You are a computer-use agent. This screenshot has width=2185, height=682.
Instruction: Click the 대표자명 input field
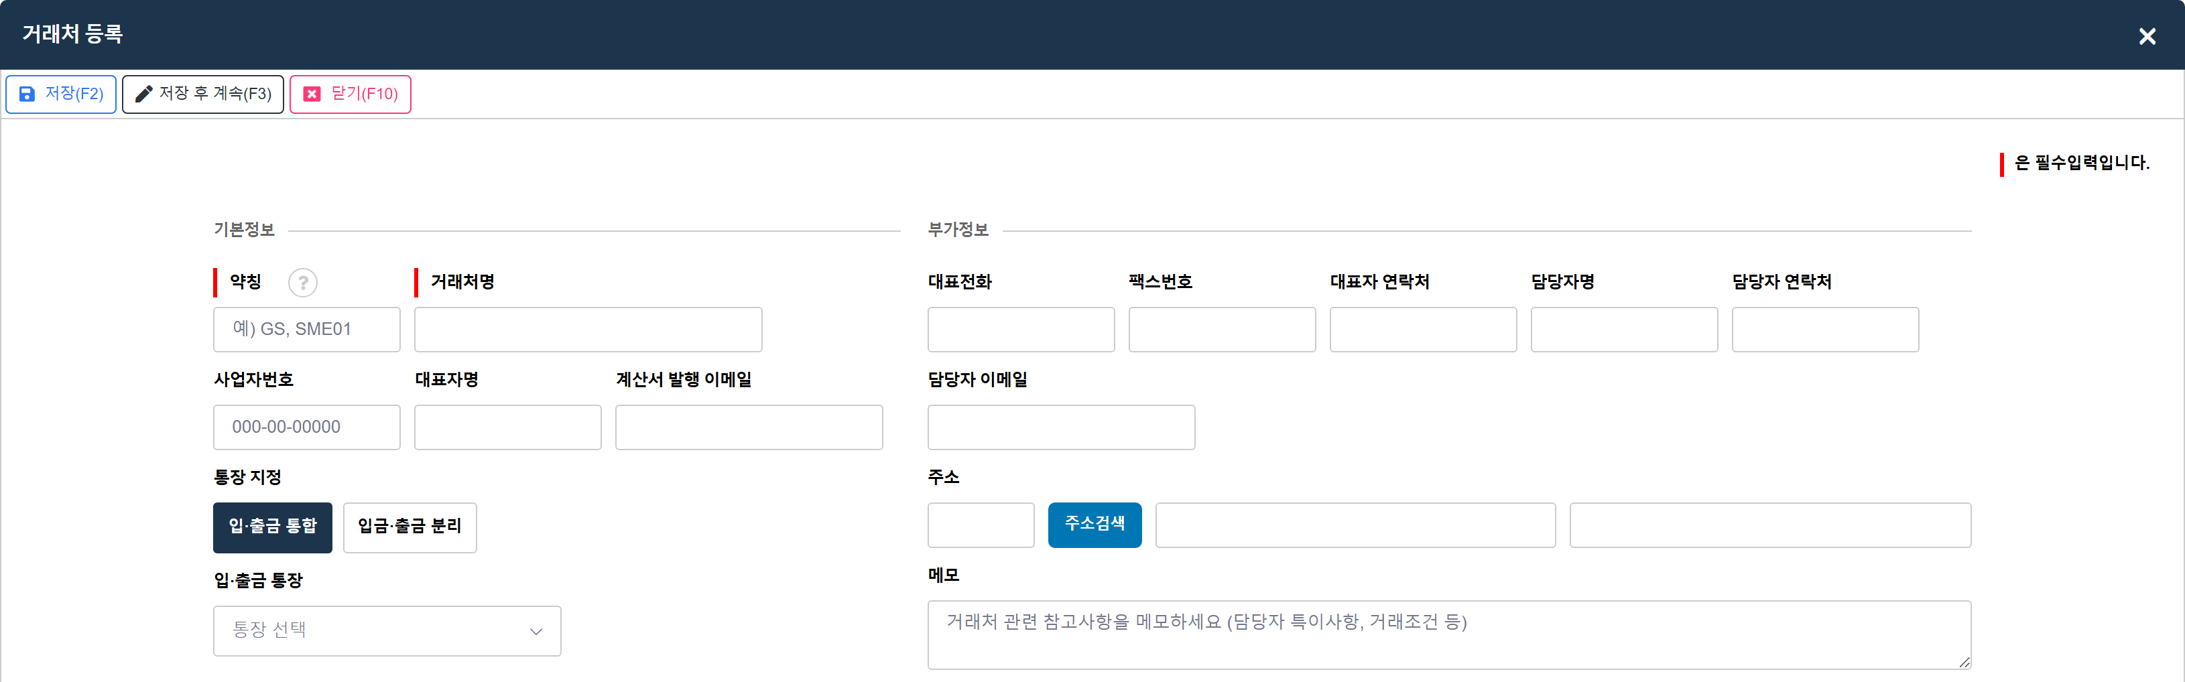[x=507, y=427]
